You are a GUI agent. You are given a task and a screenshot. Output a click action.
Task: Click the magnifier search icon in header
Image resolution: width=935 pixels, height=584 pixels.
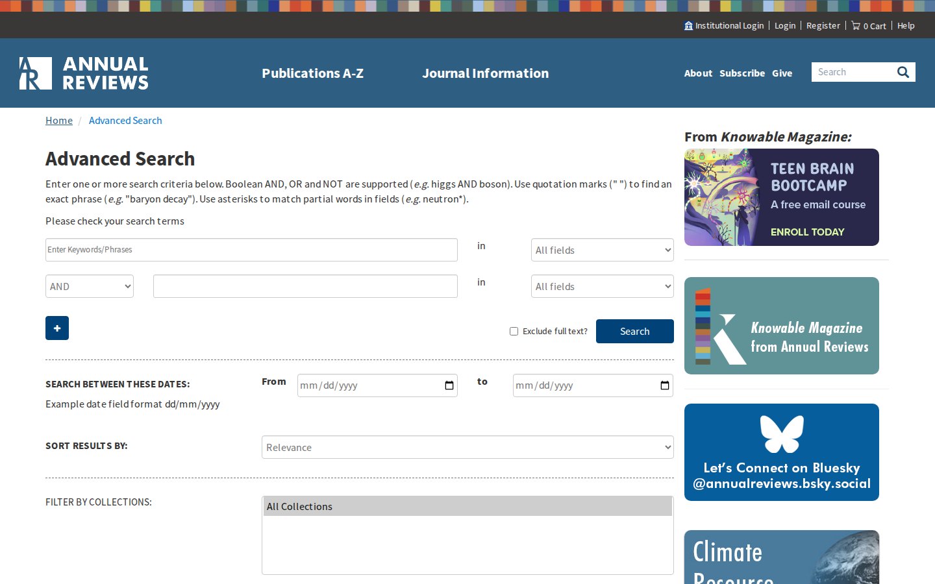[x=903, y=72]
